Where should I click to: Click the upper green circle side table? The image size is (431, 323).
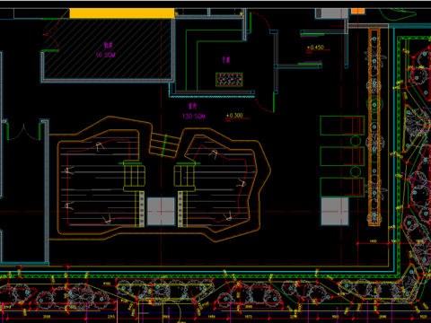(x=356, y=141)
